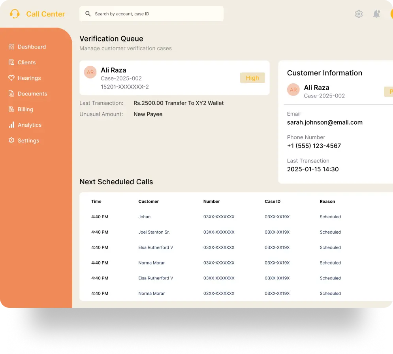Click the sarah.johnson@email.com email address
393x354 pixels.
[325, 122]
